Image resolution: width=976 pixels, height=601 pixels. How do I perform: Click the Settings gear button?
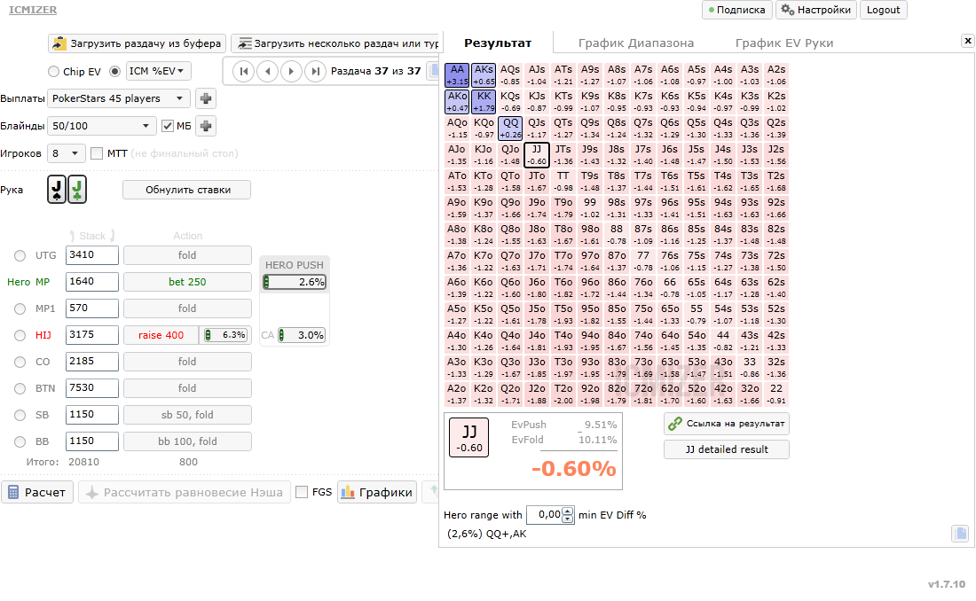click(x=815, y=10)
